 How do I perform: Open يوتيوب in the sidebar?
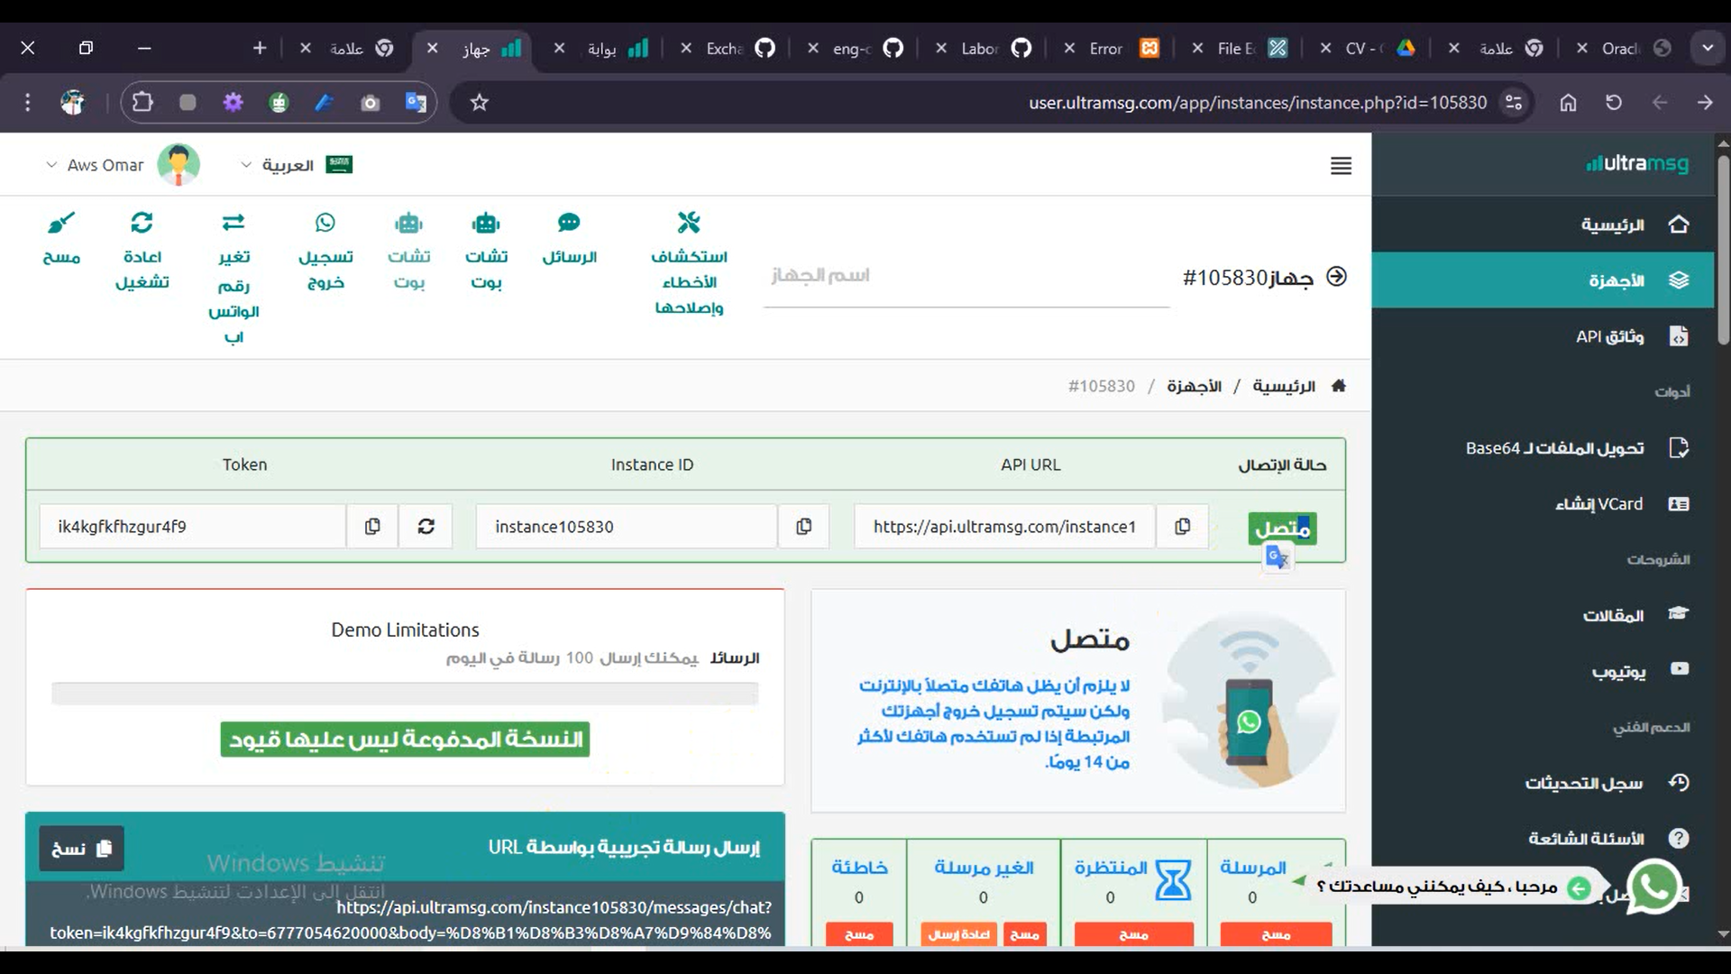pyautogui.click(x=1543, y=671)
